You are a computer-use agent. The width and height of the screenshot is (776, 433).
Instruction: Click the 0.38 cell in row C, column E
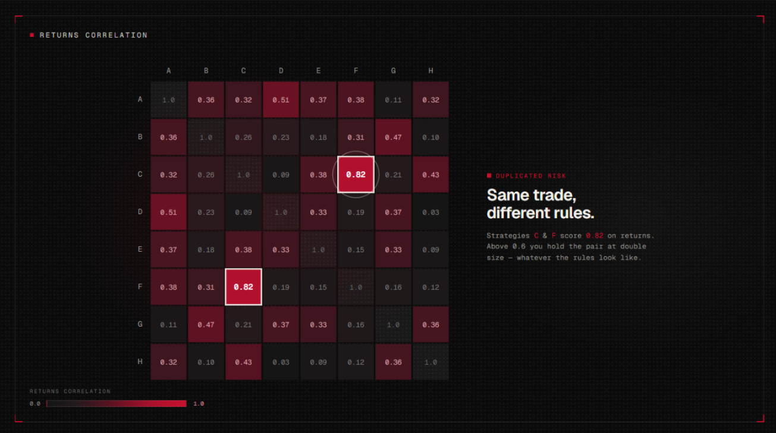tap(318, 174)
